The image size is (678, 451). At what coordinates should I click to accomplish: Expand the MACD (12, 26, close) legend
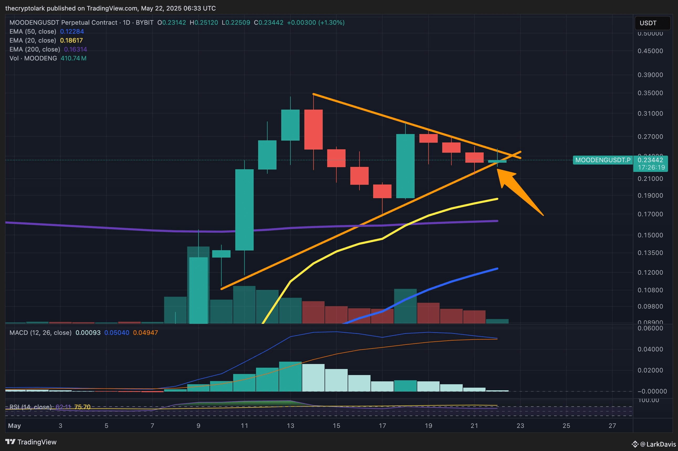tap(40, 333)
